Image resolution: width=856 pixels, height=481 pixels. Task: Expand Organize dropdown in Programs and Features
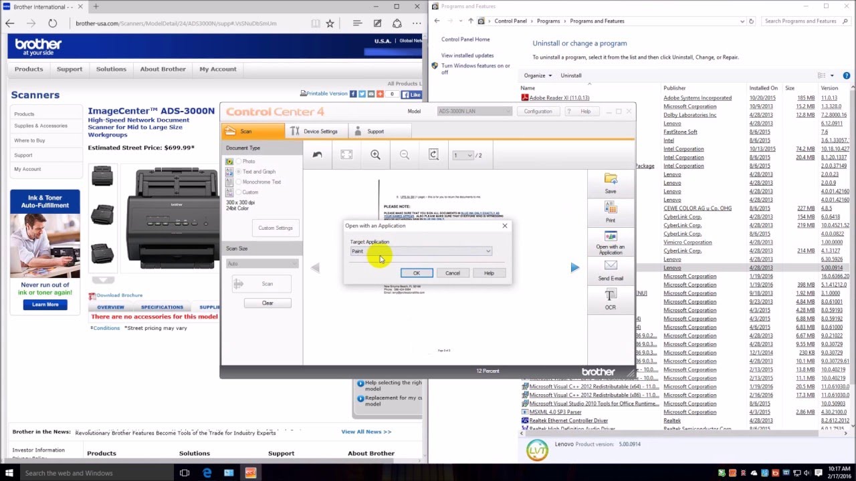coord(538,75)
